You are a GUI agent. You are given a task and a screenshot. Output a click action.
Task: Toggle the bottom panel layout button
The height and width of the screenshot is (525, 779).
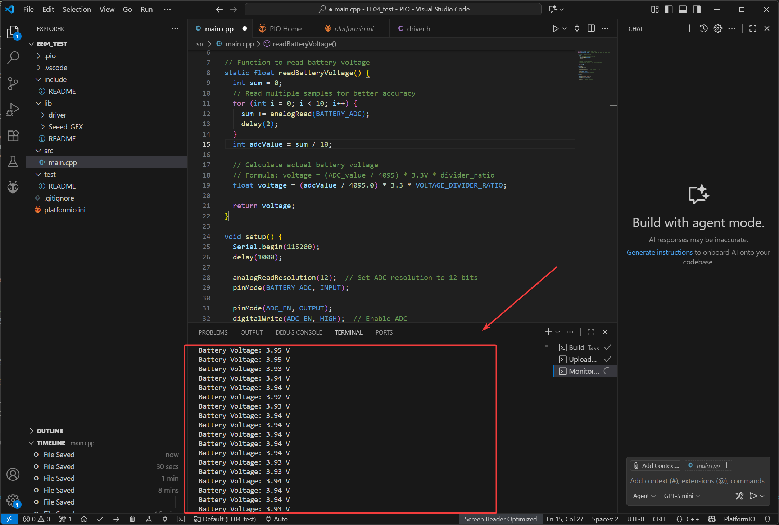683,9
